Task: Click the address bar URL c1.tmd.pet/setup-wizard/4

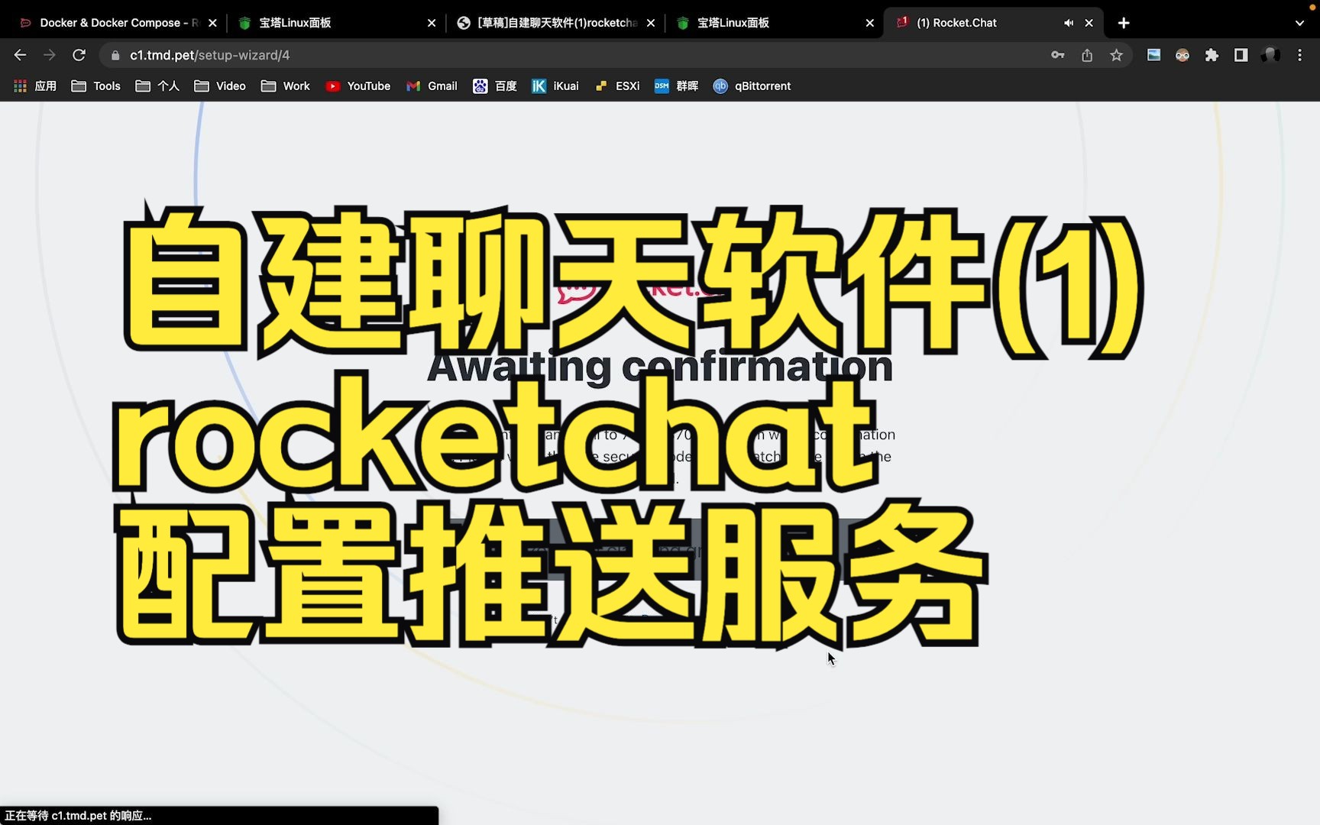Action: [x=210, y=55]
